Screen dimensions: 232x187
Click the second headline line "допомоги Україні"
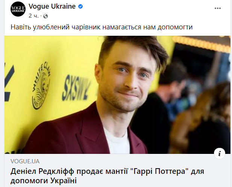(x=44, y=181)
